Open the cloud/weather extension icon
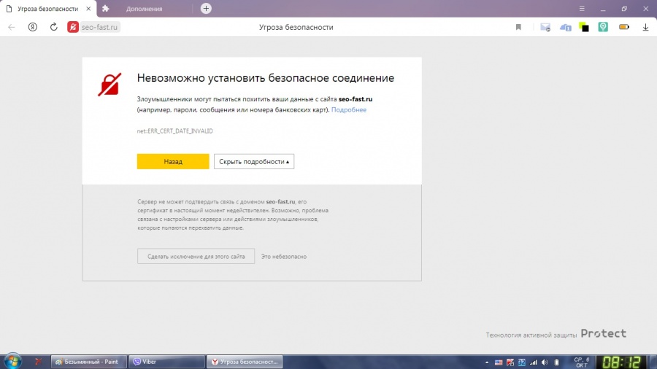This screenshot has height=369, width=657. [565, 27]
